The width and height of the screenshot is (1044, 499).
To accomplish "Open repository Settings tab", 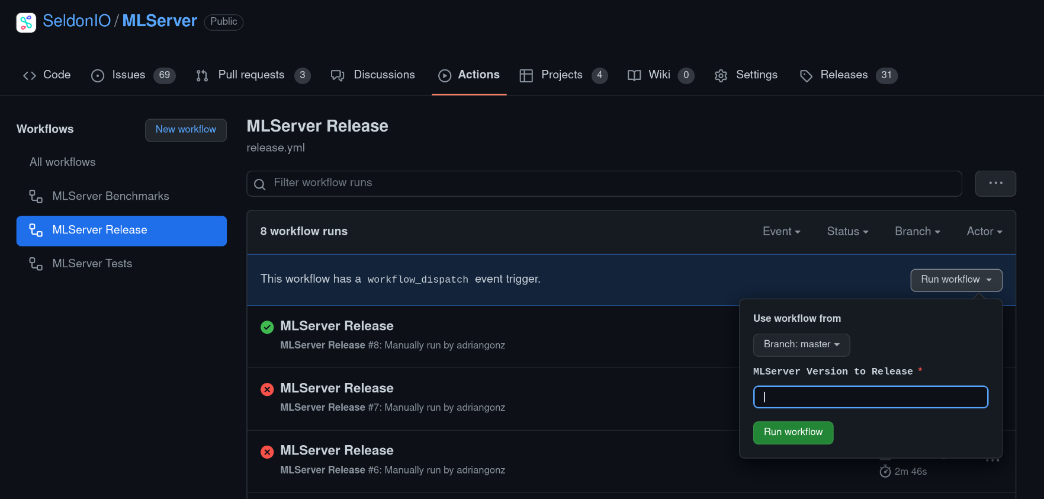I will [746, 75].
